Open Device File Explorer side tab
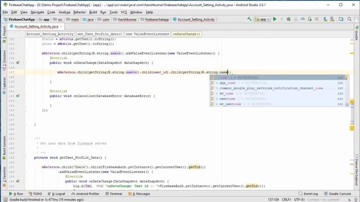This screenshot has height=202, width=360. 357,170
